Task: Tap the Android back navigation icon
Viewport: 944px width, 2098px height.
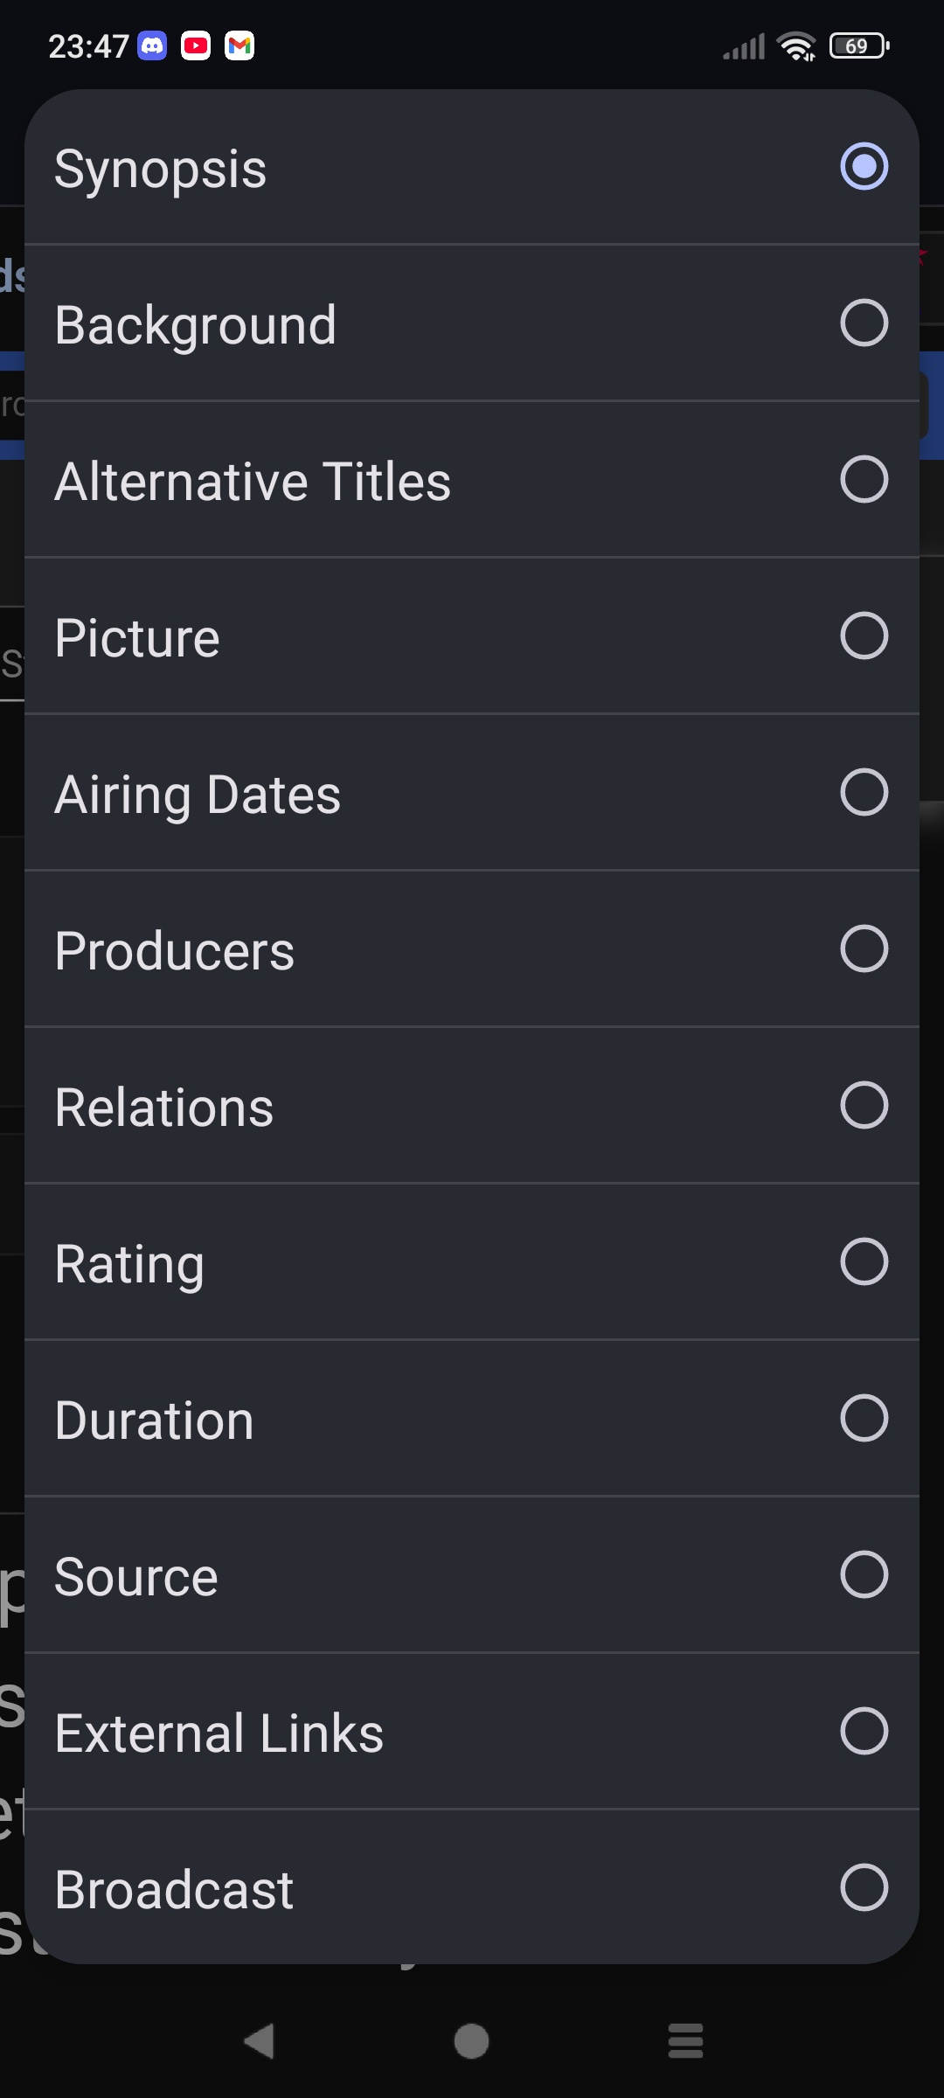Action: (259, 2042)
